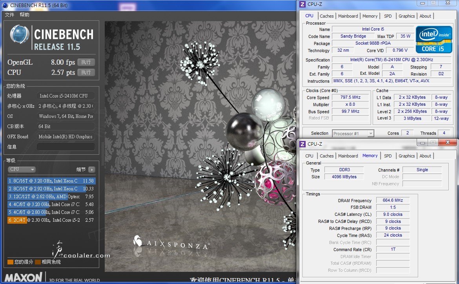Switch to Mainboard tab in upper CPU-Z window
This screenshot has height=284, width=459.
(348, 16)
